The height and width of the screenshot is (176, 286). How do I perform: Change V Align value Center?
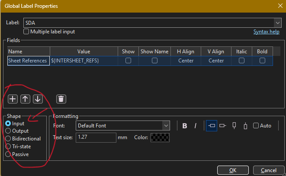coord(216,61)
